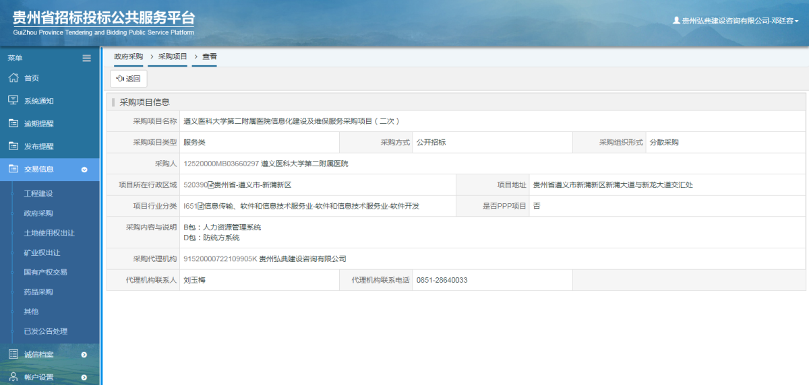
Task: Click the platform title 贵州省招标投标公共服务平台
Action: coord(104,17)
